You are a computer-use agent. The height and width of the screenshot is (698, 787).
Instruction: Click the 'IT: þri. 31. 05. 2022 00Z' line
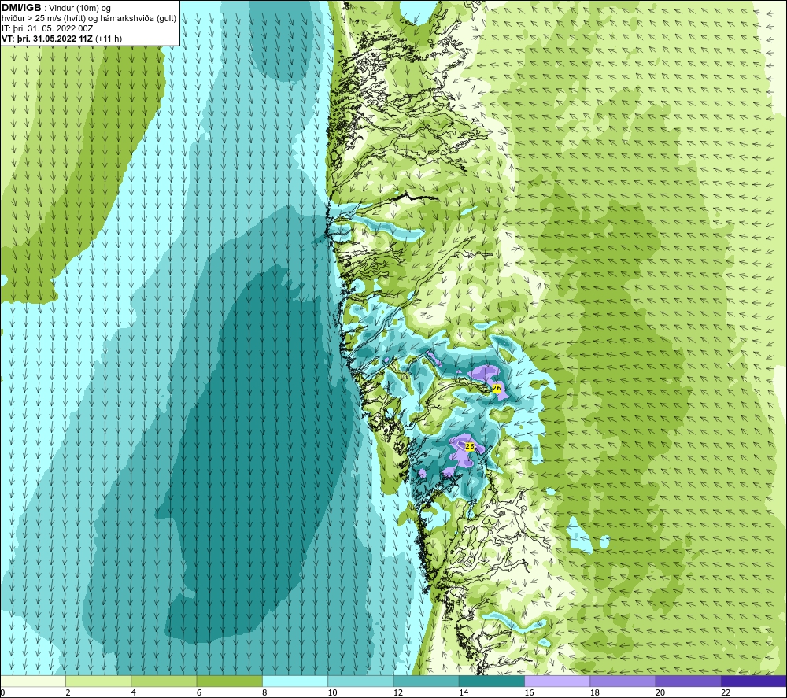point(47,28)
